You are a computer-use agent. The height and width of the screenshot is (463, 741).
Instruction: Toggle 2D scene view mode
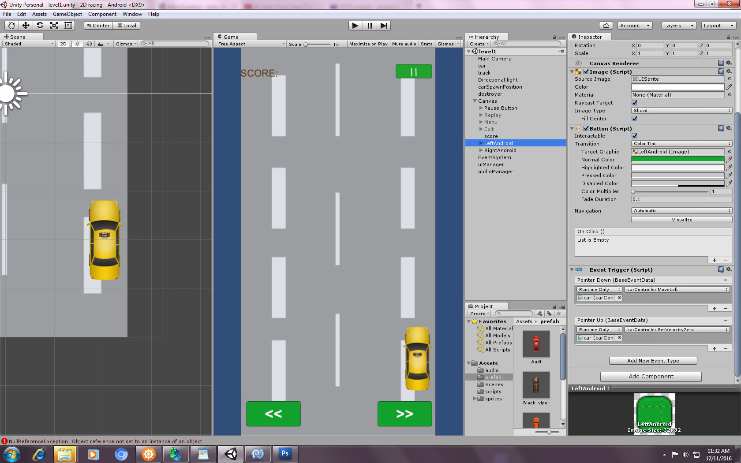click(x=63, y=44)
